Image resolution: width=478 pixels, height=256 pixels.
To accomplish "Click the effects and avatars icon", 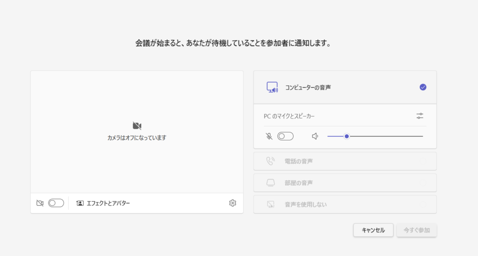I will pos(80,203).
